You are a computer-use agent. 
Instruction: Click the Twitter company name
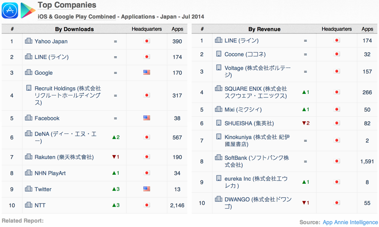(x=43, y=189)
